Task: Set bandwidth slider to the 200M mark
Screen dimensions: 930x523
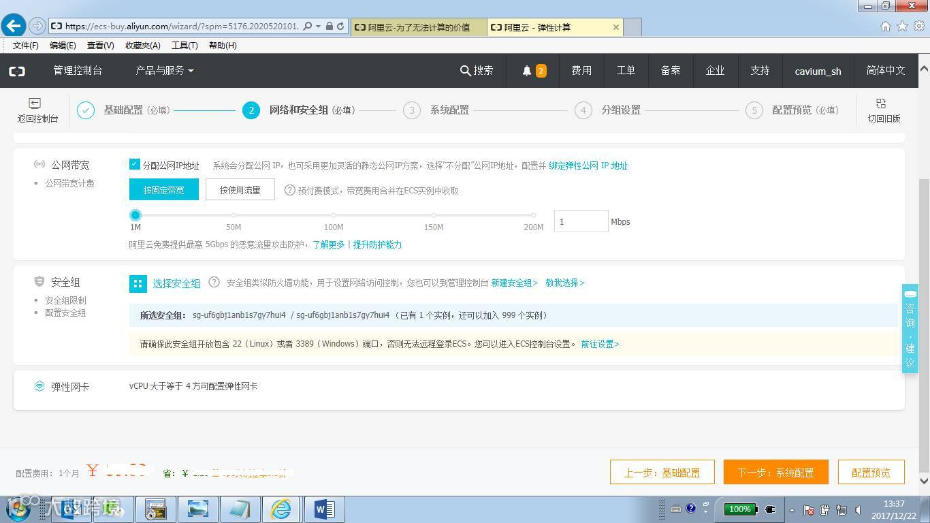Action: pos(534,215)
